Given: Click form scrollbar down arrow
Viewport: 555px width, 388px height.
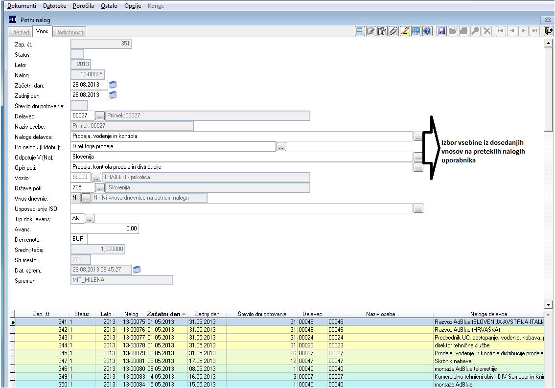Looking at the screenshot, I should pos(549,304).
